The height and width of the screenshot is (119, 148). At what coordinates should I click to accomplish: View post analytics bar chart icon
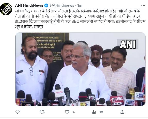point(94,112)
